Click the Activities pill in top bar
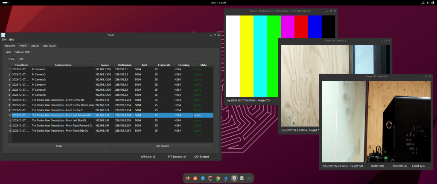 (x=6, y=3)
